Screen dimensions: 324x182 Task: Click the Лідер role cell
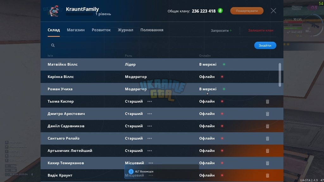(x=130, y=64)
